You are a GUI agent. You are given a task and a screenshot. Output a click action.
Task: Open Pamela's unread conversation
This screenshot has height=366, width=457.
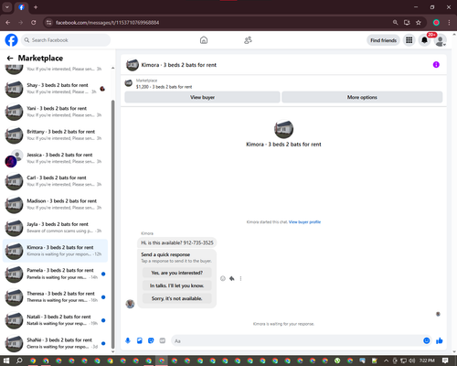click(55, 274)
